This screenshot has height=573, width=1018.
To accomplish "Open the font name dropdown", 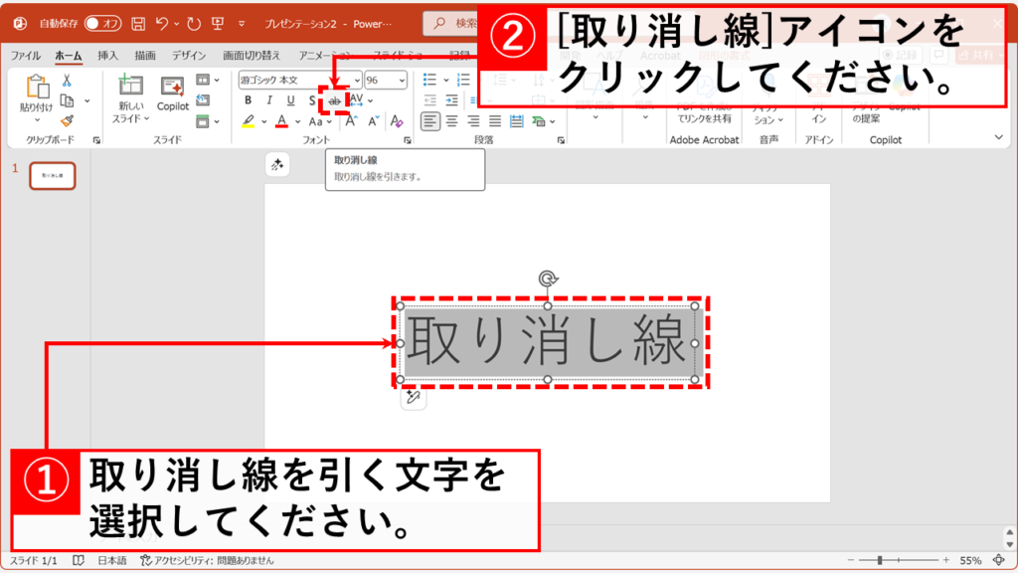I will click(x=355, y=80).
